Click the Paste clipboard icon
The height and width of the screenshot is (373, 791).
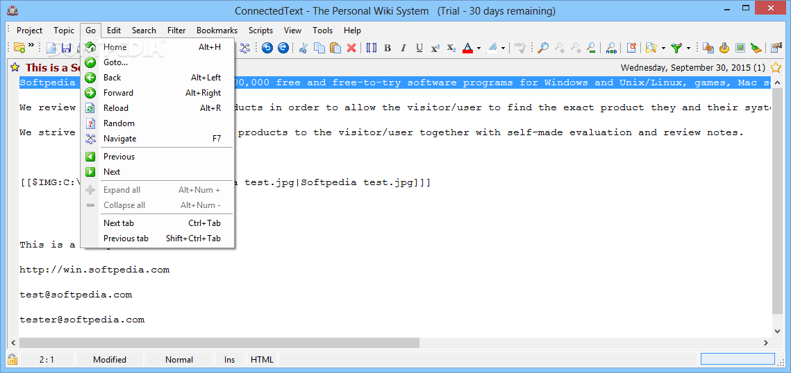(x=335, y=48)
